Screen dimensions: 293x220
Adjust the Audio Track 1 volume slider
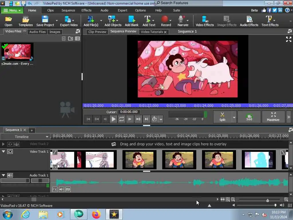(x=15, y=180)
